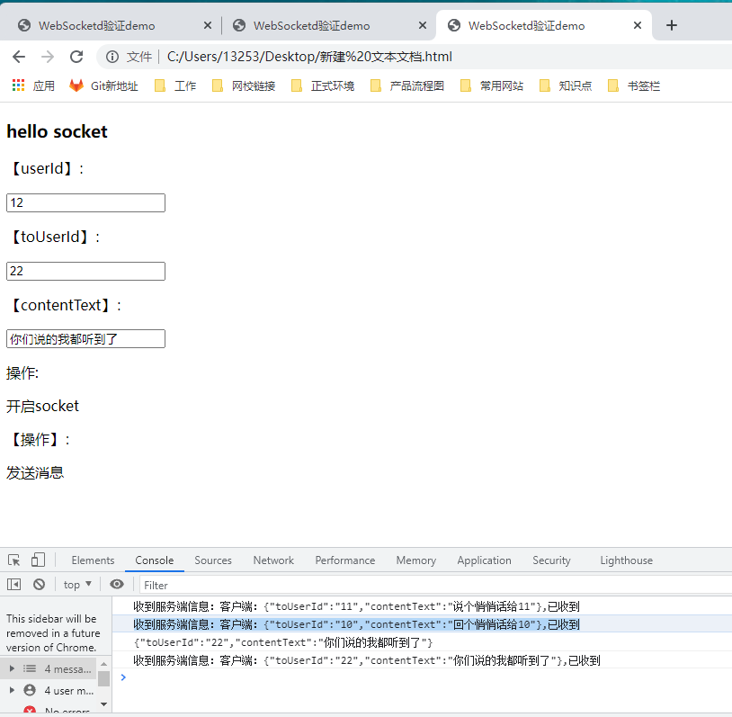This screenshot has width=732, height=717.
Task: Open the 常用网站 bookmark folder
Action: pos(492,86)
